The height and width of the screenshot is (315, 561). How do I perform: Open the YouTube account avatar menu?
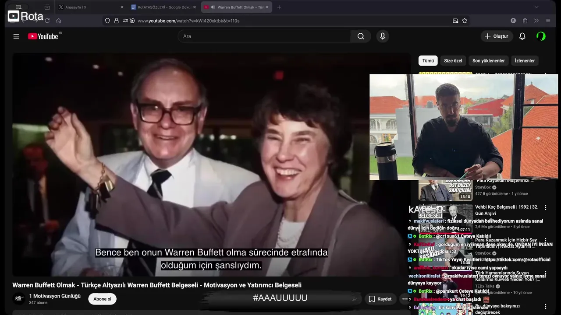coord(541,36)
